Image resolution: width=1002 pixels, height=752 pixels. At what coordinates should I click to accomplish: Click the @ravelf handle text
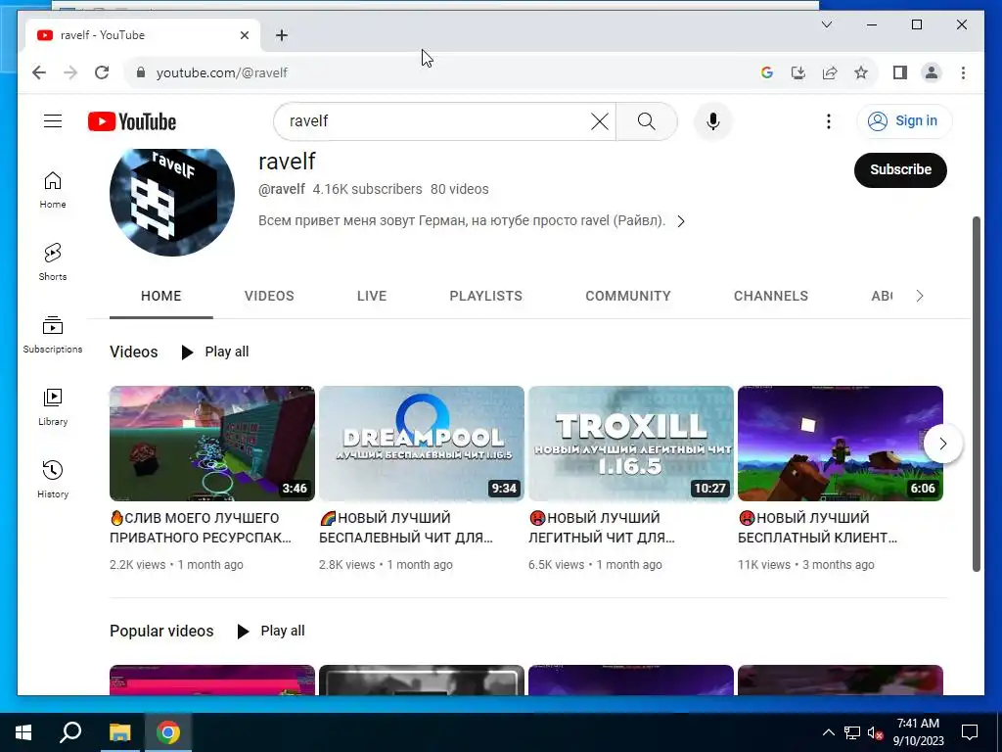click(x=281, y=189)
